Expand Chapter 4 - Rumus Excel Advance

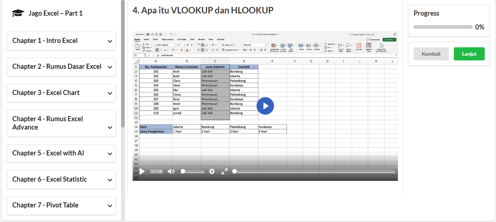pos(61,123)
